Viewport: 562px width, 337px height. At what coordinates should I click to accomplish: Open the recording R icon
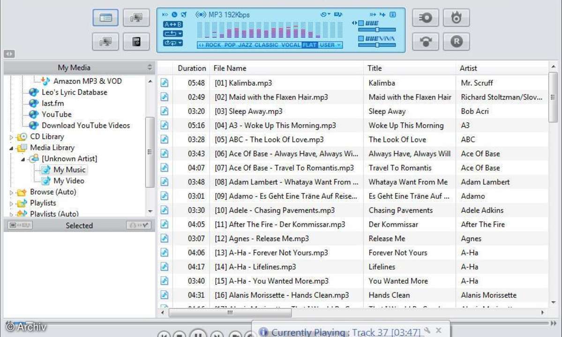pyautogui.click(x=456, y=42)
